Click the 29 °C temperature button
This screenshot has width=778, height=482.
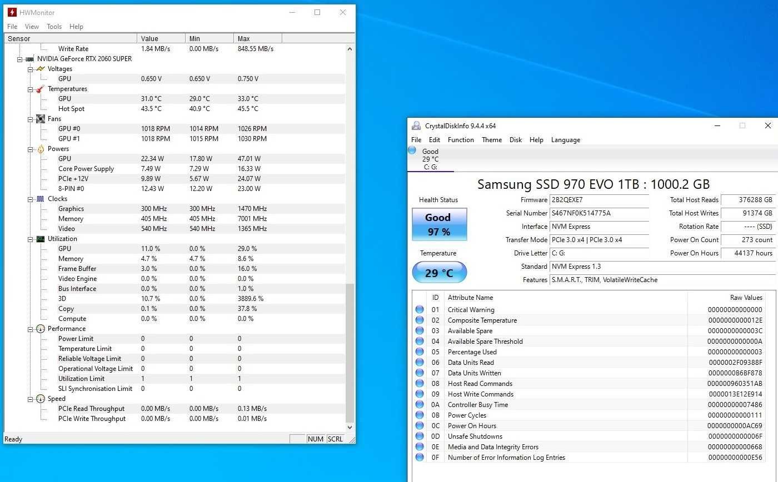coord(439,273)
